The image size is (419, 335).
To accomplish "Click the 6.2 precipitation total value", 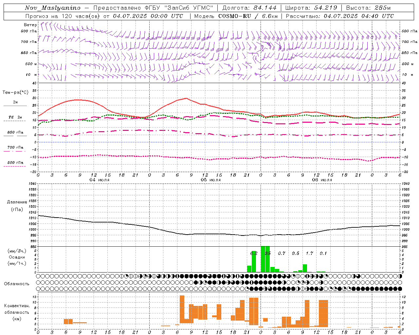I will pyautogui.click(x=254, y=253).
